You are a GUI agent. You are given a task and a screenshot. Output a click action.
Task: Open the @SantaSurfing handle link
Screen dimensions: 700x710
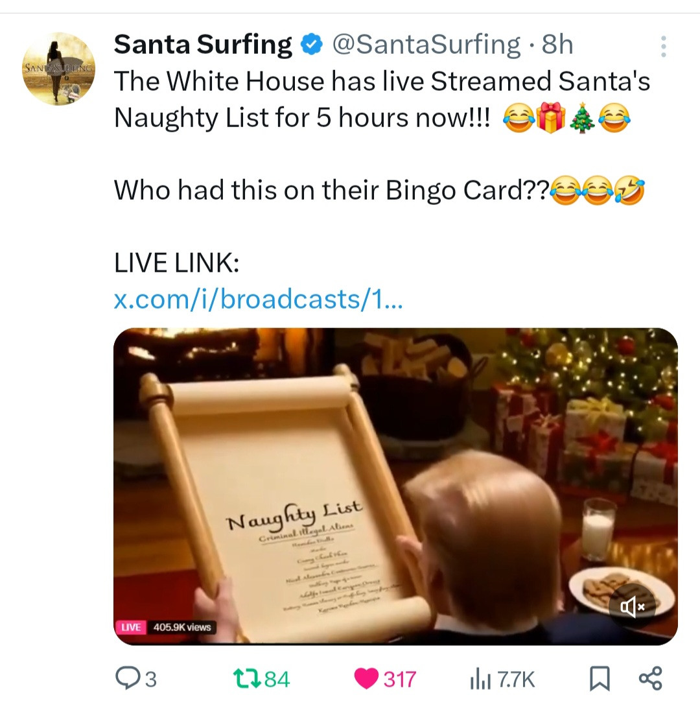426,45
